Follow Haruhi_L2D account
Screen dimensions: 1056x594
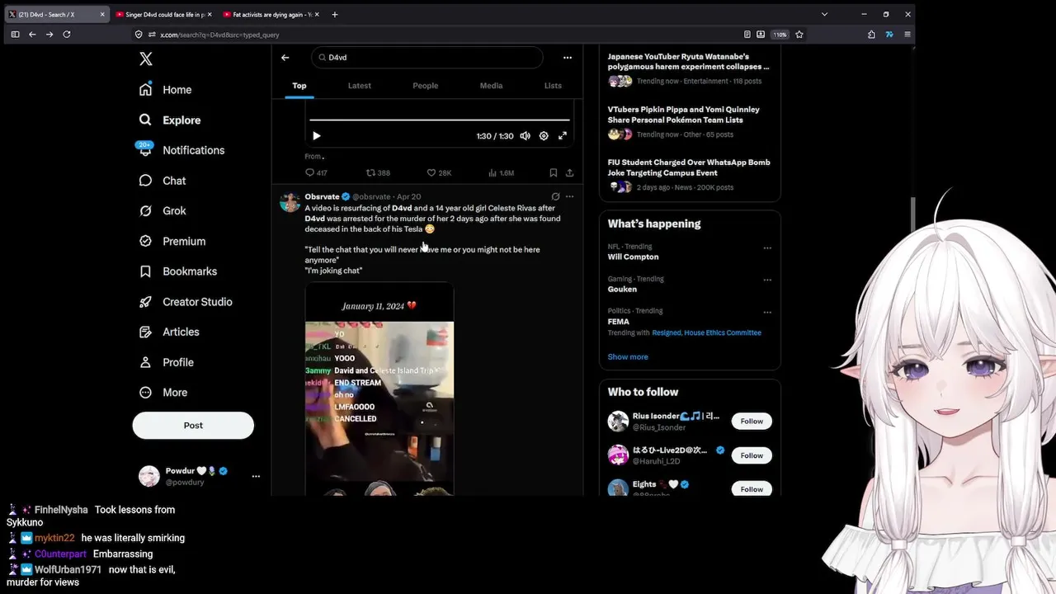(752, 455)
